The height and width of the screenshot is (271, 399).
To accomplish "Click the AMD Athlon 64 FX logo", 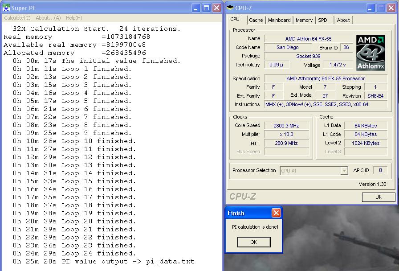I will (370, 53).
